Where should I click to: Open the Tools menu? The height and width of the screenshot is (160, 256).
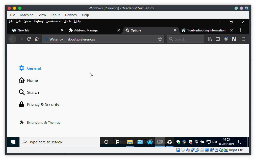(x=68, y=21)
